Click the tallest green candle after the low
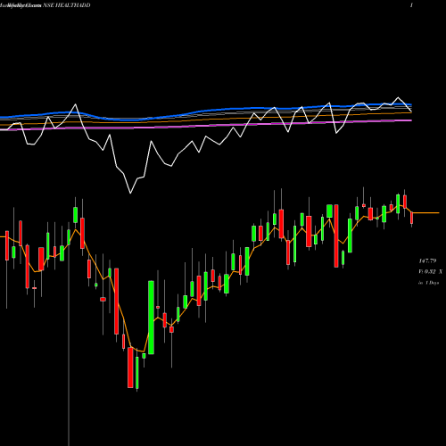 (151, 318)
